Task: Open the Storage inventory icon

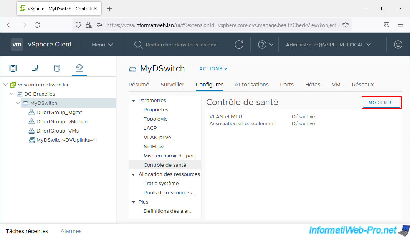Action: click(57, 68)
